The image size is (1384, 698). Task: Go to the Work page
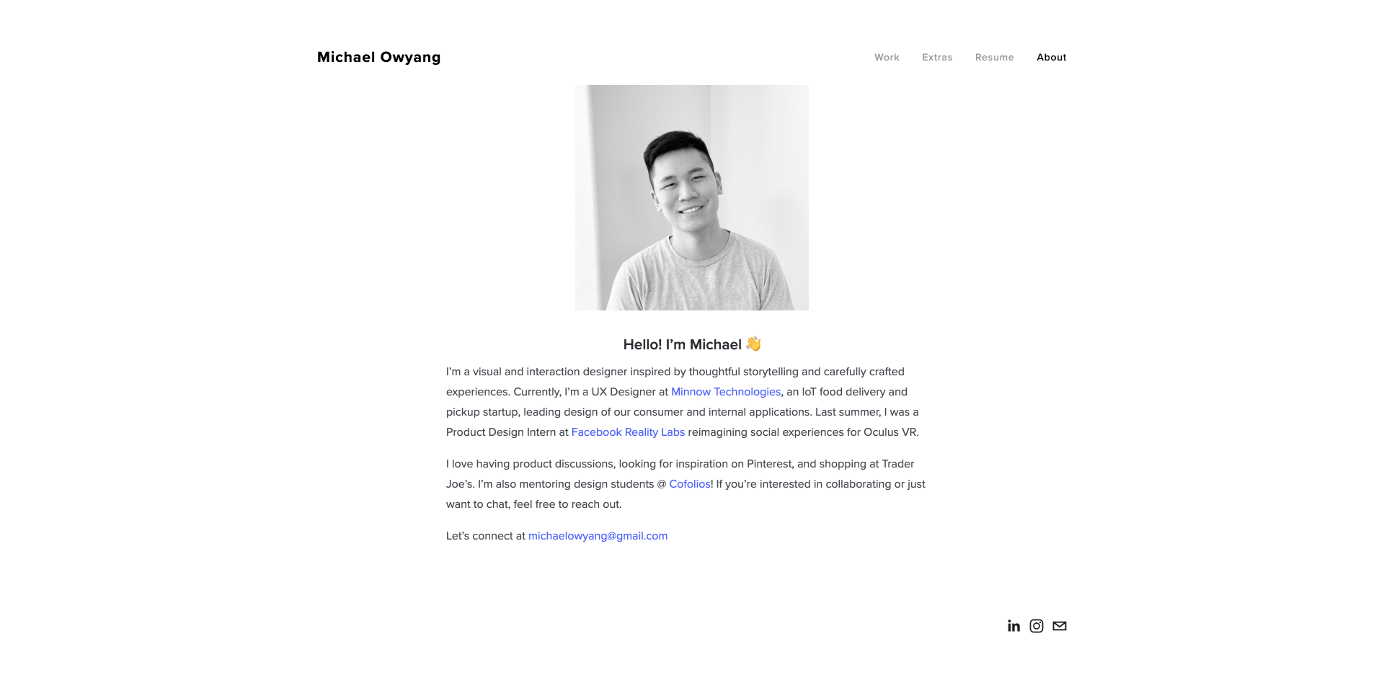coord(887,58)
